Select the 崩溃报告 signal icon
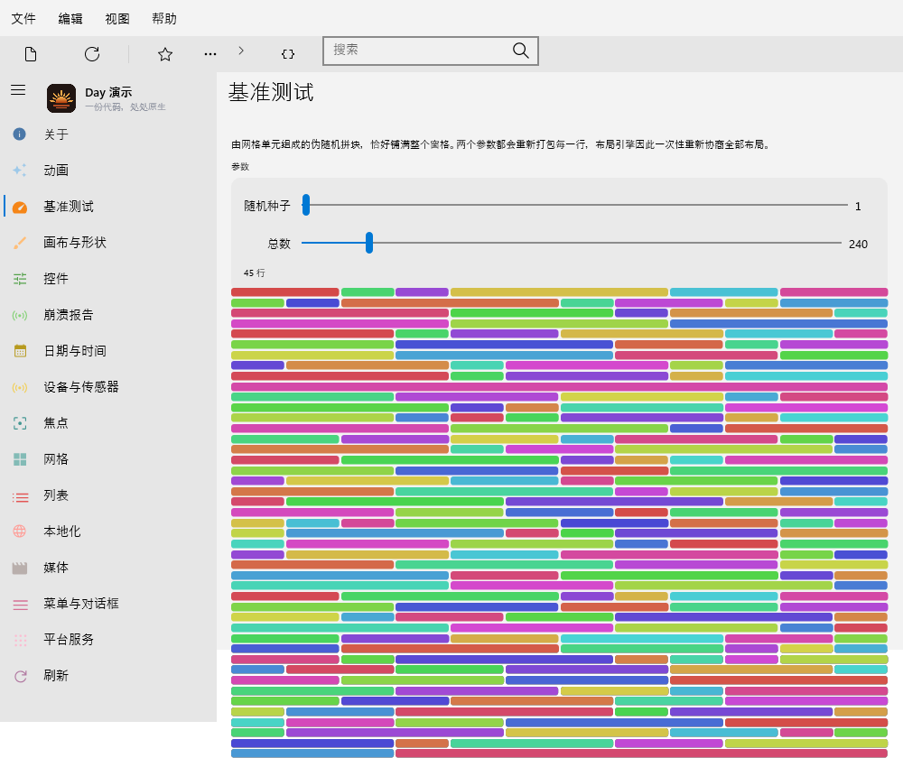Image resolution: width=903 pixels, height=758 pixels. tap(20, 316)
